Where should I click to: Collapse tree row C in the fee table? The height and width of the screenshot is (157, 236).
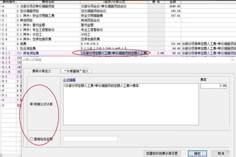coord(1,20)
